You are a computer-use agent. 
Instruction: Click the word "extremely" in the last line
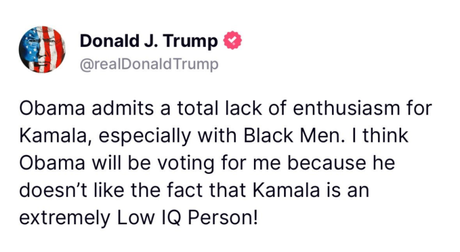point(64,218)
